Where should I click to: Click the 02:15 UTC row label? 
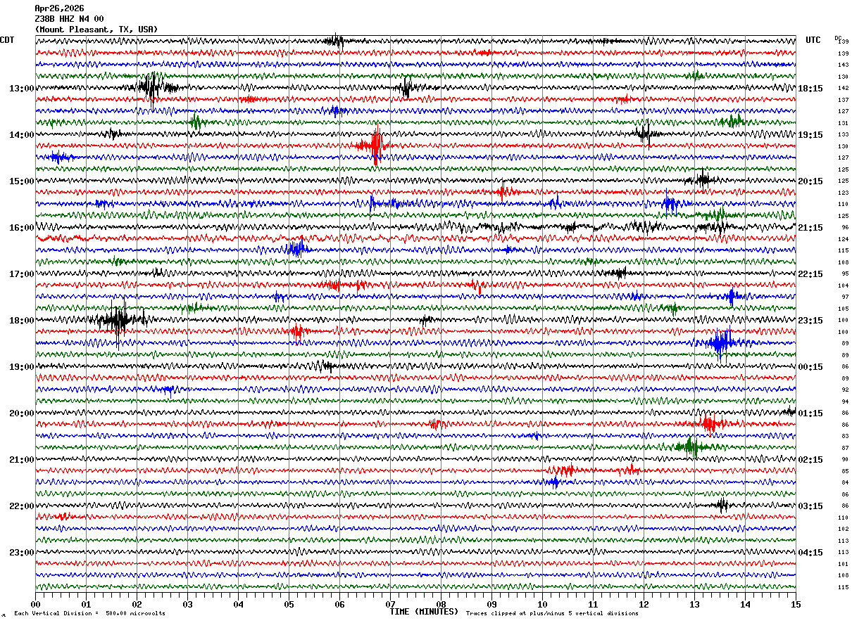(x=810, y=460)
